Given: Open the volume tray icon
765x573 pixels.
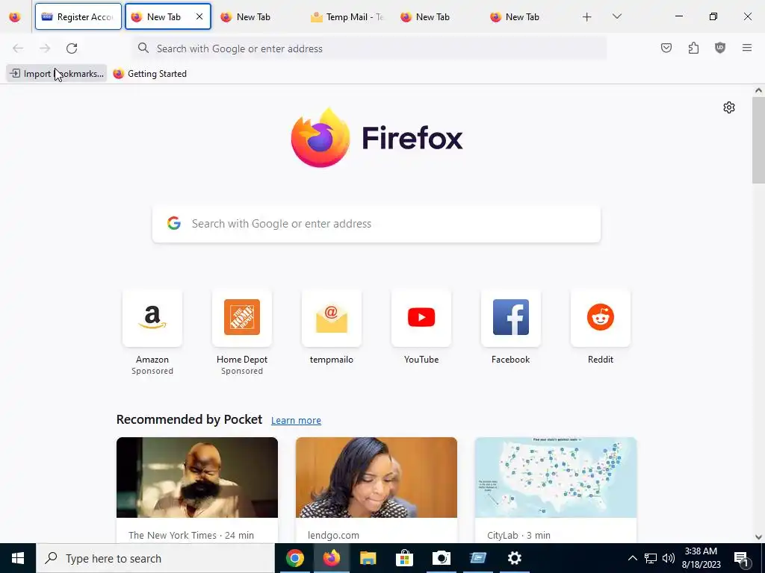Looking at the screenshot, I should click(x=669, y=558).
